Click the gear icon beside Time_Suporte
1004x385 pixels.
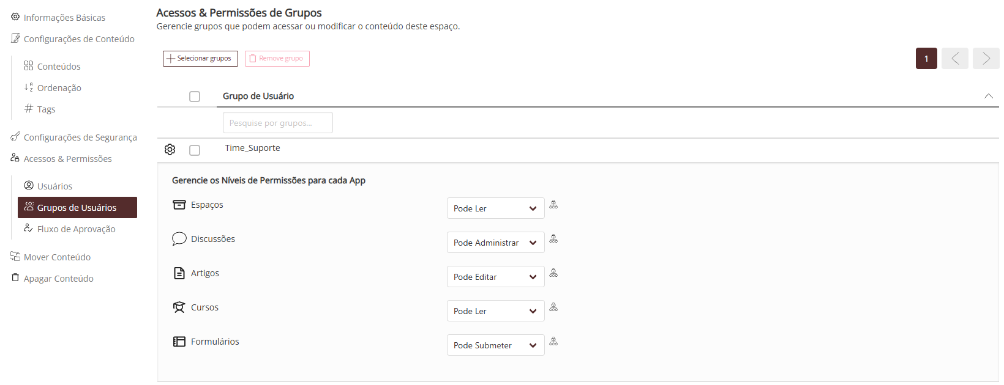(170, 150)
